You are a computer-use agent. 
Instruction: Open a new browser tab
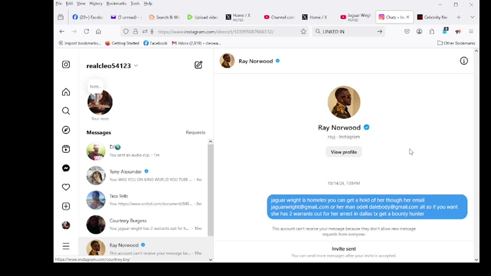[x=458, y=17]
